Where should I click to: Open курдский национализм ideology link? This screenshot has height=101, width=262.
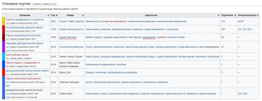coord(152,94)
